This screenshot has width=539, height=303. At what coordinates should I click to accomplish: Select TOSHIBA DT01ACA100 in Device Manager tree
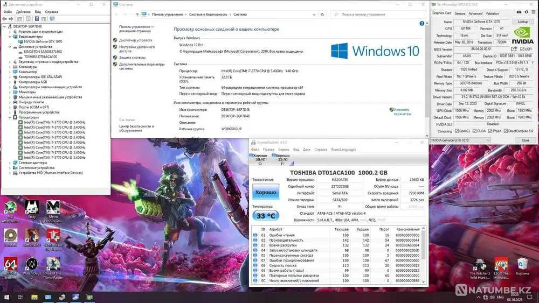[x=40, y=57]
